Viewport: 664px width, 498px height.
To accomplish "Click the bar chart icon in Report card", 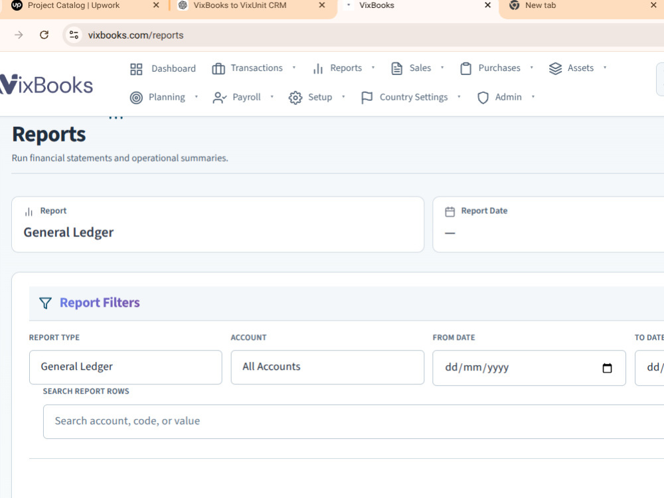I will pos(29,212).
